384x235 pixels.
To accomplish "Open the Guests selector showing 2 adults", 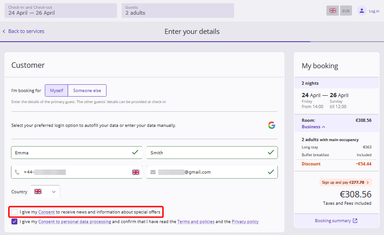I will pyautogui.click(x=177, y=11).
